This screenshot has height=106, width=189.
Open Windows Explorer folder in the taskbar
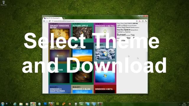click(21, 104)
